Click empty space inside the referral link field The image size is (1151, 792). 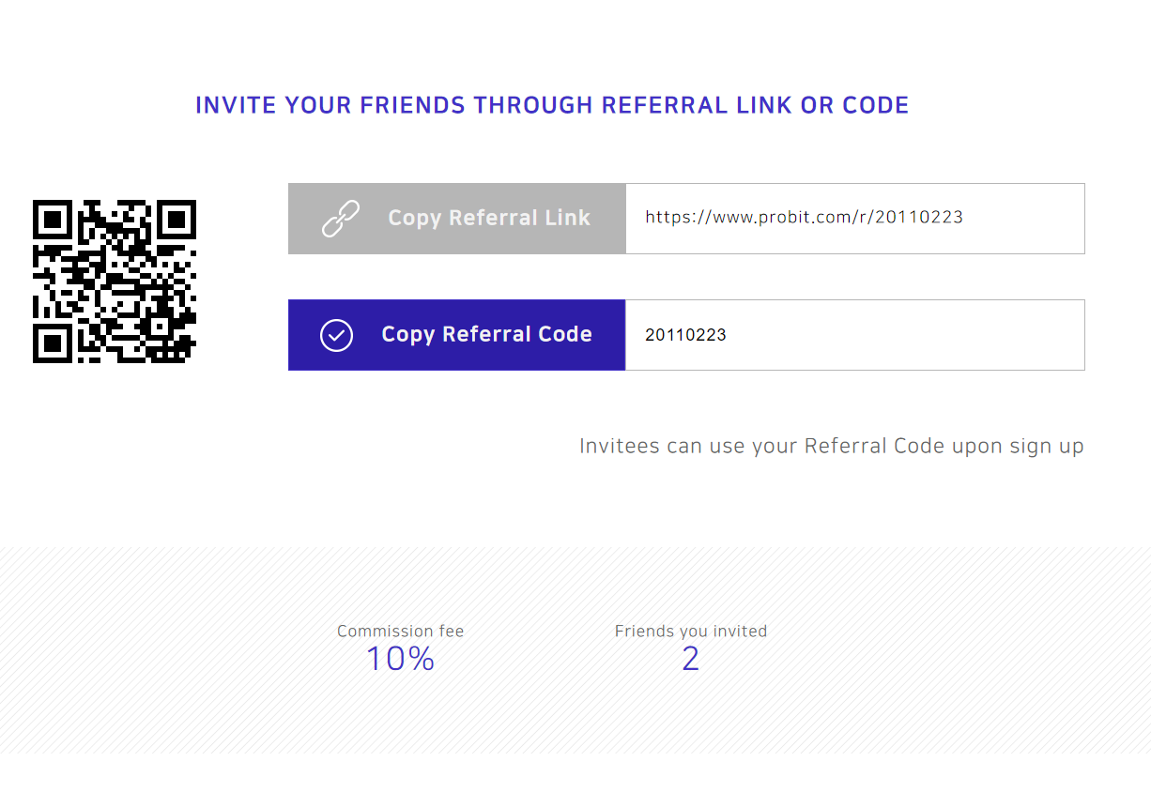pos(1023,219)
